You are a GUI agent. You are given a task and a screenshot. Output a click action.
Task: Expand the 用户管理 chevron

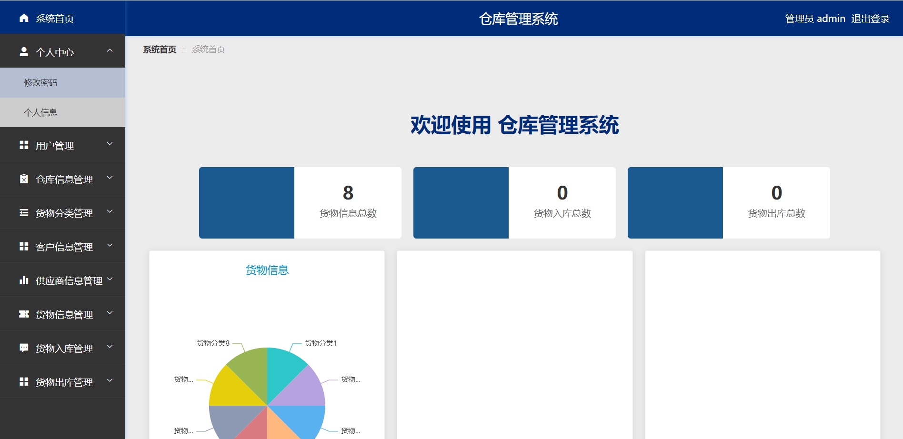110,144
